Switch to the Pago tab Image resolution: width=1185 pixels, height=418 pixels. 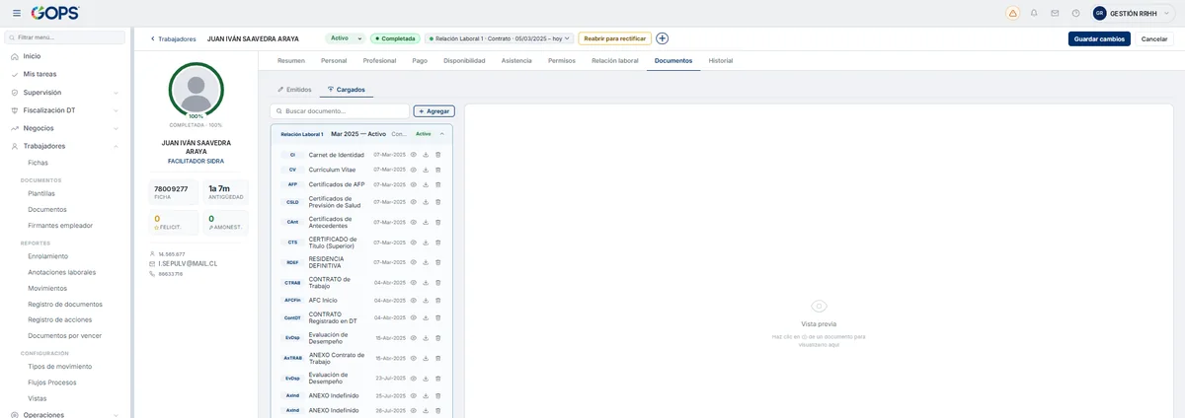420,60
